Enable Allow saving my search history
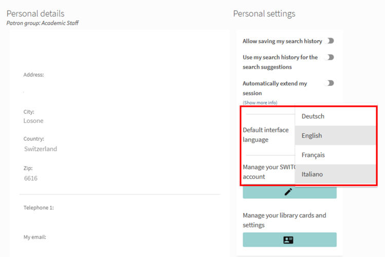This screenshot has width=385, height=257. 329,41
